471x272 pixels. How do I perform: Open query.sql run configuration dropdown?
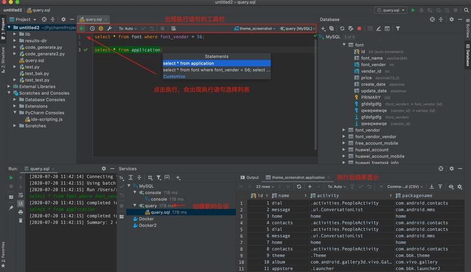(x=391, y=10)
